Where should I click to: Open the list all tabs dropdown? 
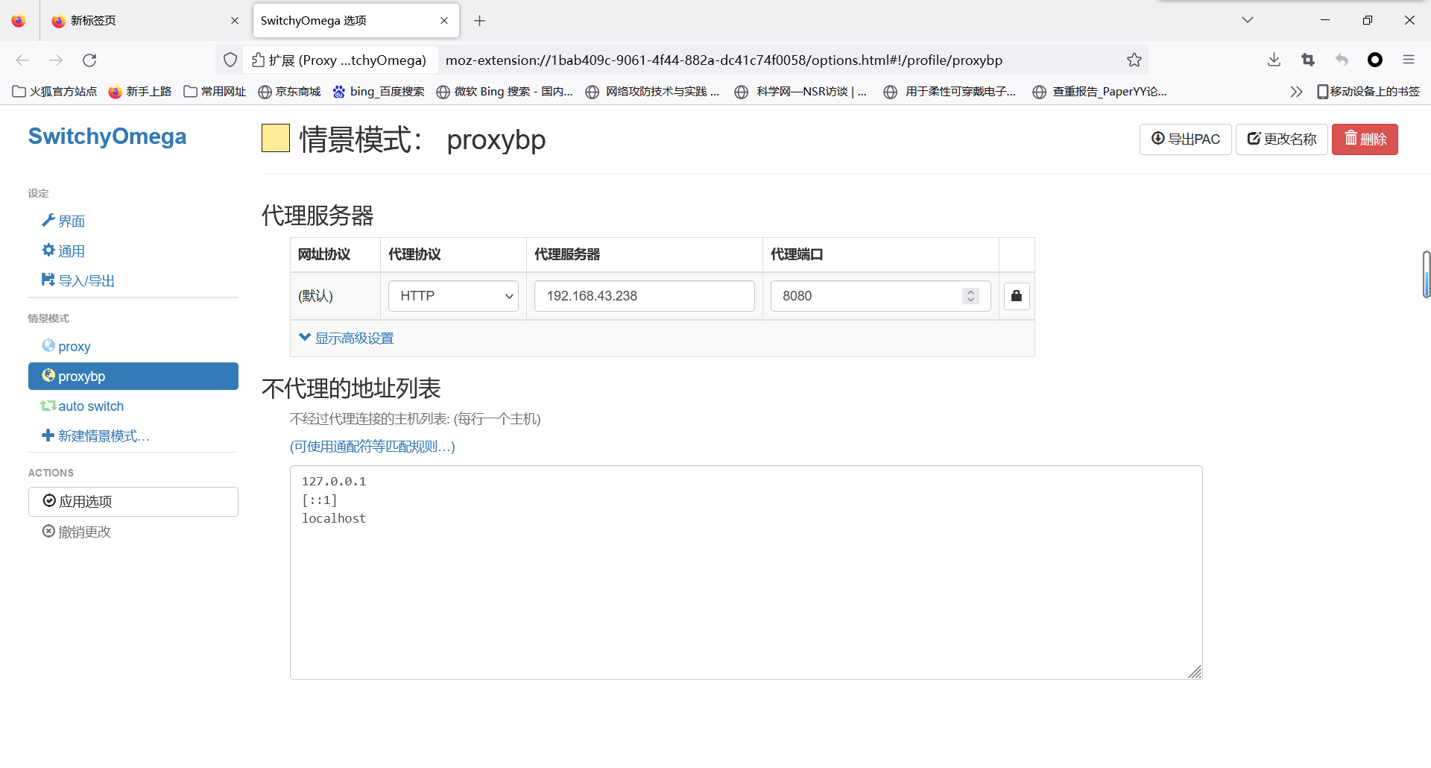pos(1248,20)
